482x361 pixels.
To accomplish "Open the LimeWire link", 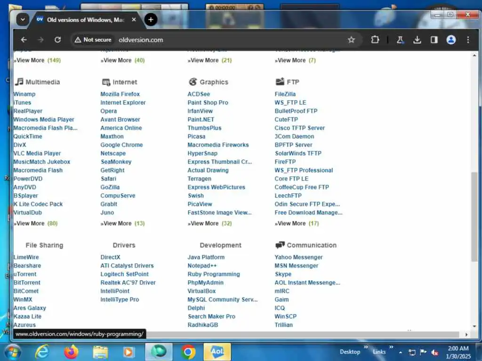I will (26, 257).
